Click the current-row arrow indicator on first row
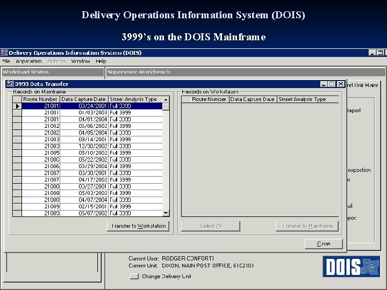Image resolution: width=387 pixels, height=290 pixels. tap(17, 106)
